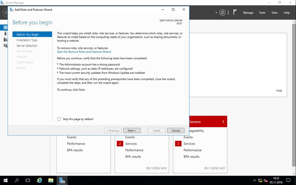Click scrollbar down arrow in Server Manager
Screen dimensions: 296x185
coord(294,173)
